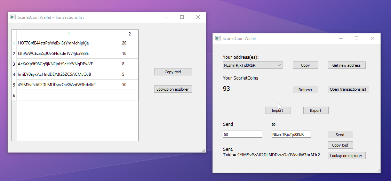Click column header 1 in the transactions table

(x=69, y=34)
